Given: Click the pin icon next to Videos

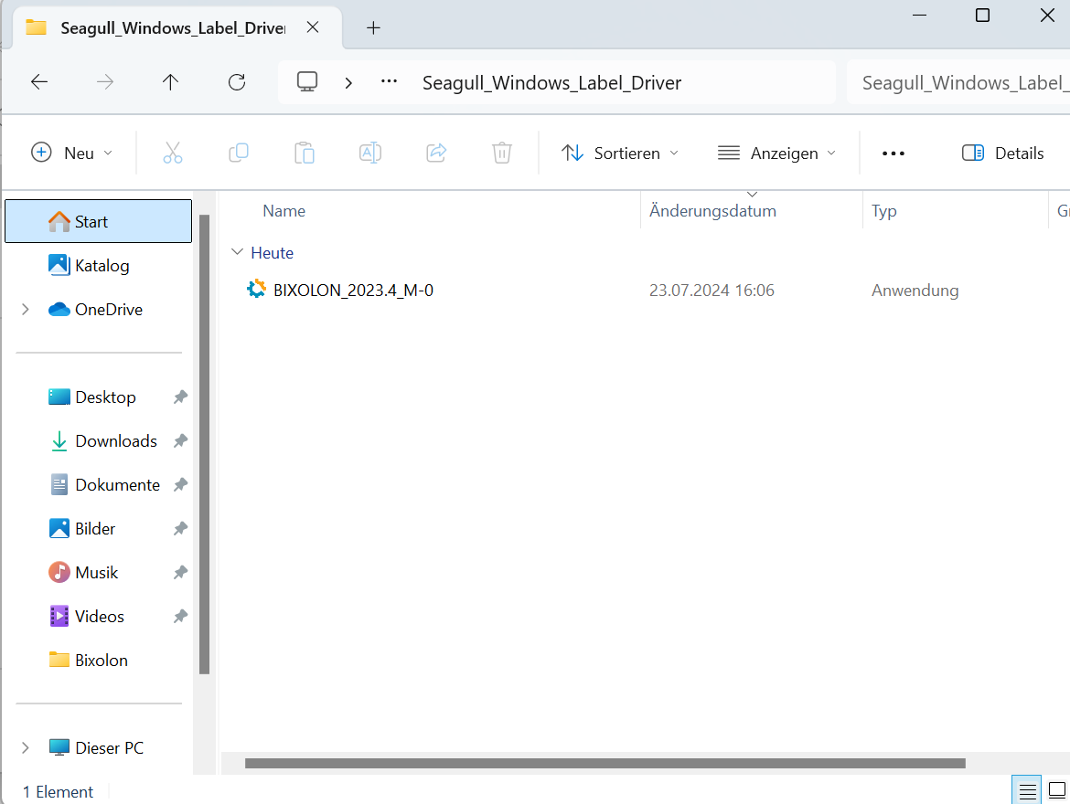Looking at the screenshot, I should (x=180, y=617).
